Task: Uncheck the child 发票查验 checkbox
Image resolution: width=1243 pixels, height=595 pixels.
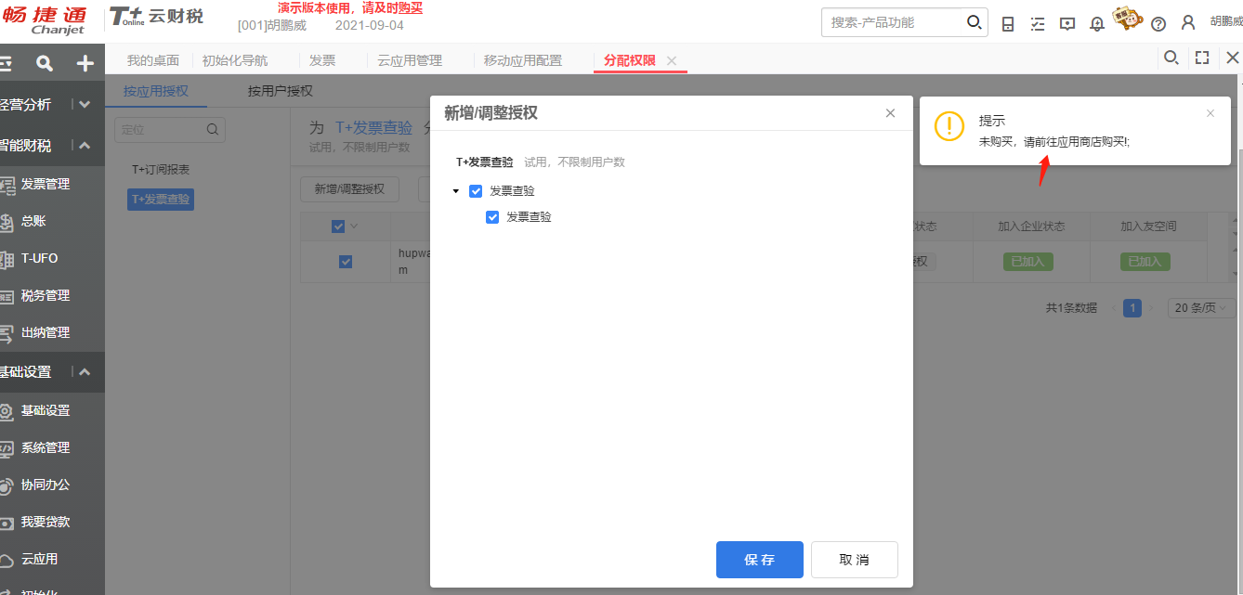Action: point(493,217)
